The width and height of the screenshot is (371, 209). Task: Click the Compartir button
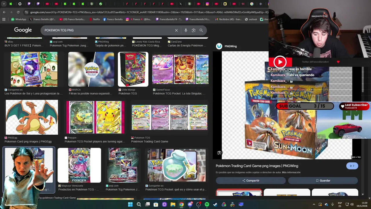point(251,181)
